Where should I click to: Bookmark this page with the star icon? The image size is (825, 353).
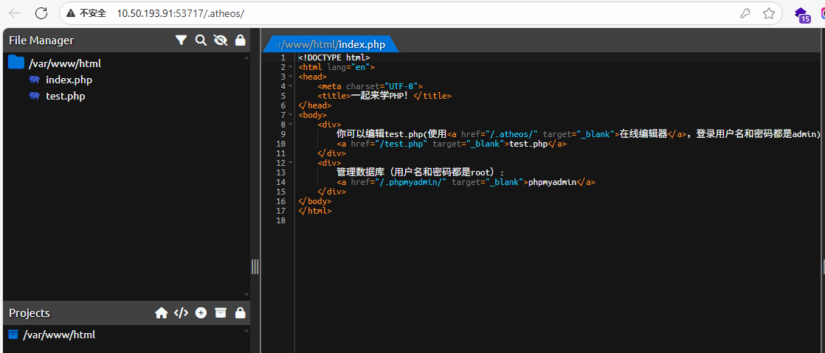(x=768, y=13)
